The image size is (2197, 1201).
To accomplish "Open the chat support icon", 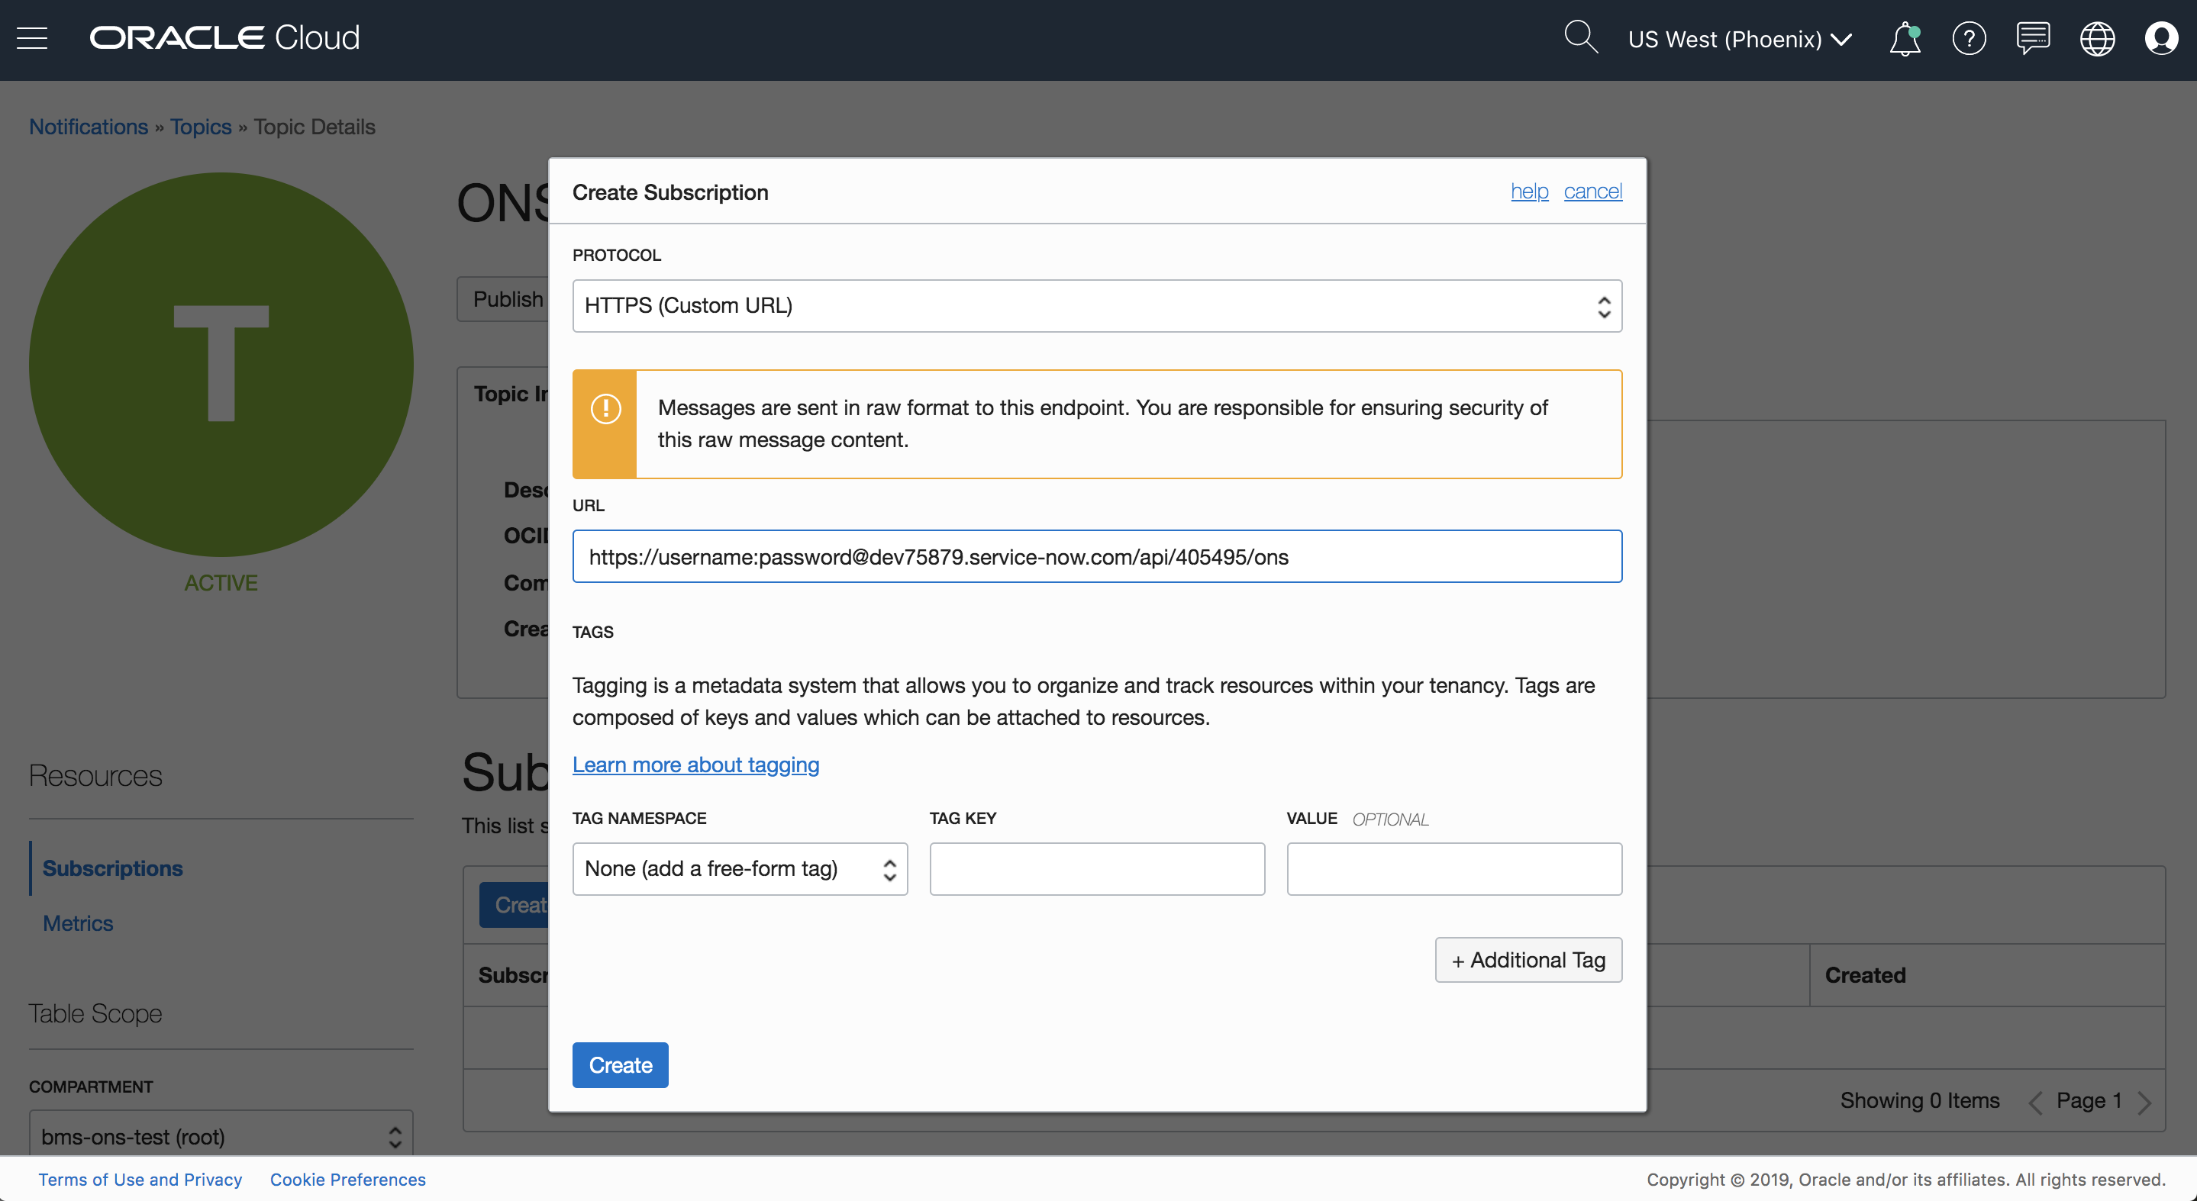I will coord(2032,39).
